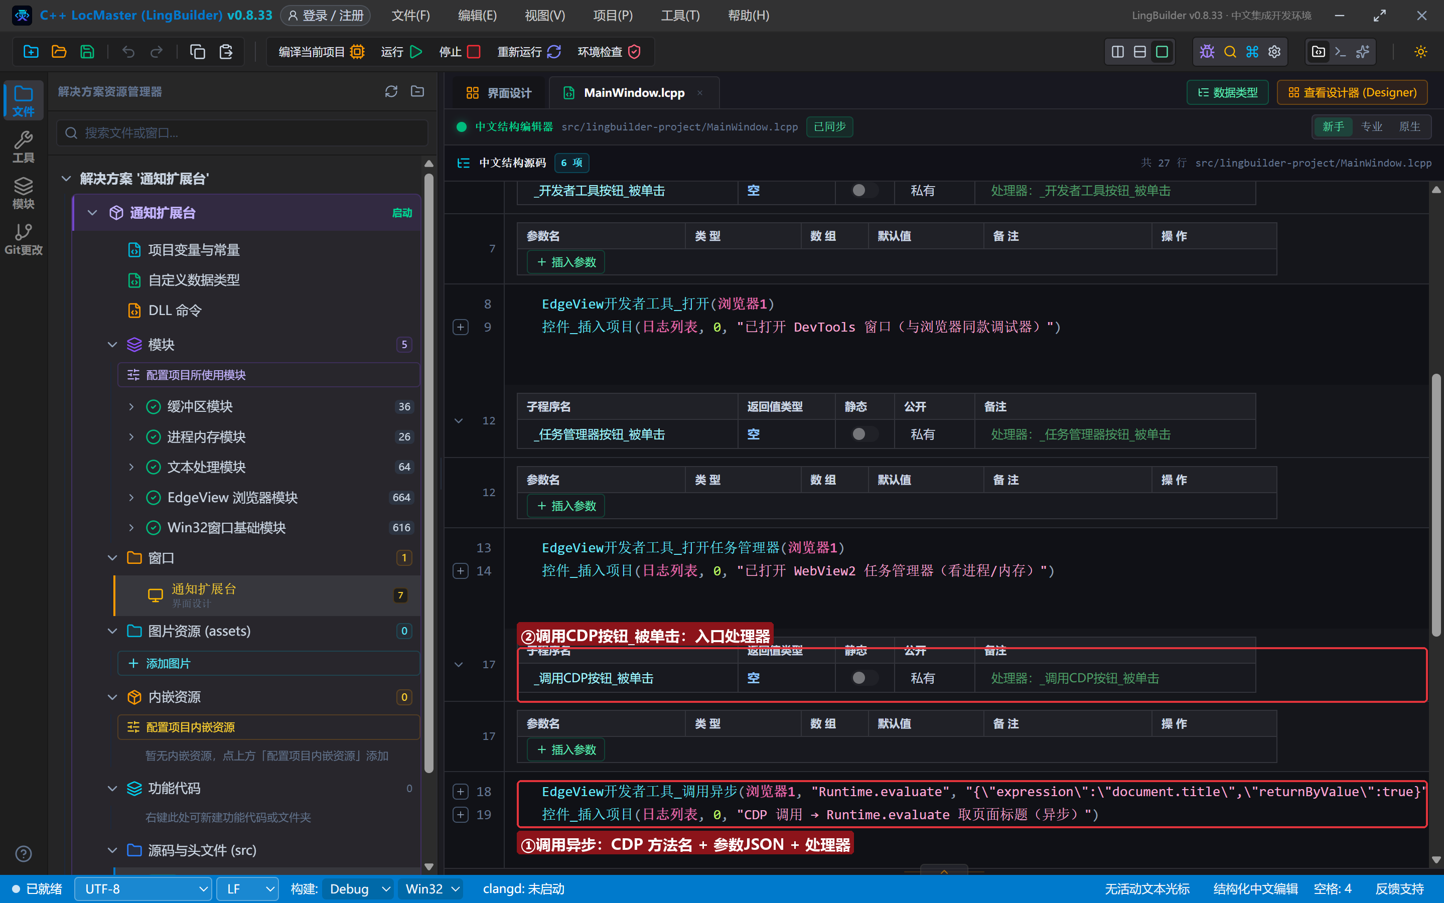The height and width of the screenshot is (903, 1444).
Task: Expand the EdgeView 浏览器模块 tree node
Action: click(x=131, y=498)
